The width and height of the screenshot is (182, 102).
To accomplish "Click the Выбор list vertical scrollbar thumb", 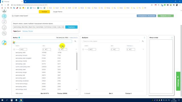I will click(77, 61).
